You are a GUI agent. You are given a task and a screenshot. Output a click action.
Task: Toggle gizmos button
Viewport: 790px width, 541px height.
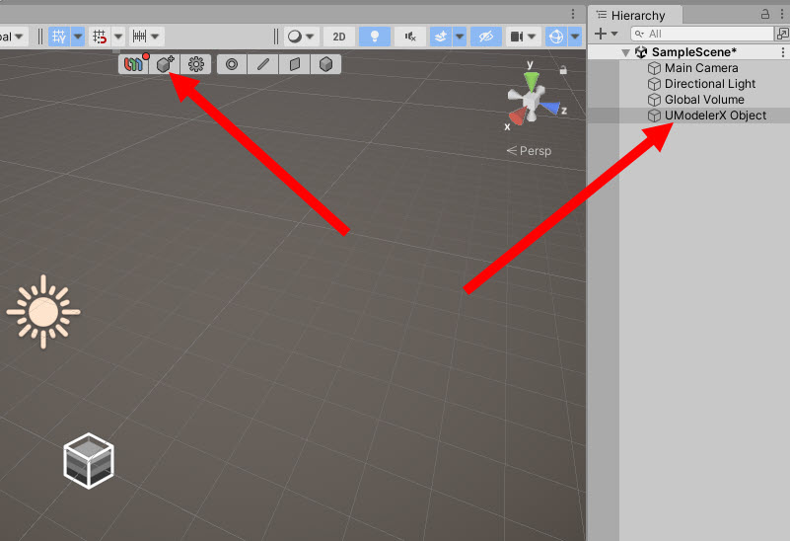[556, 37]
